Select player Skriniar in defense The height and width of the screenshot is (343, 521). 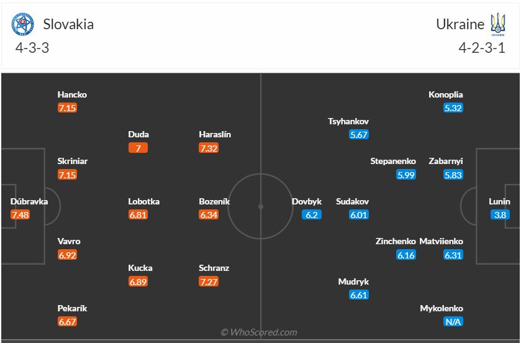[x=73, y=161]
